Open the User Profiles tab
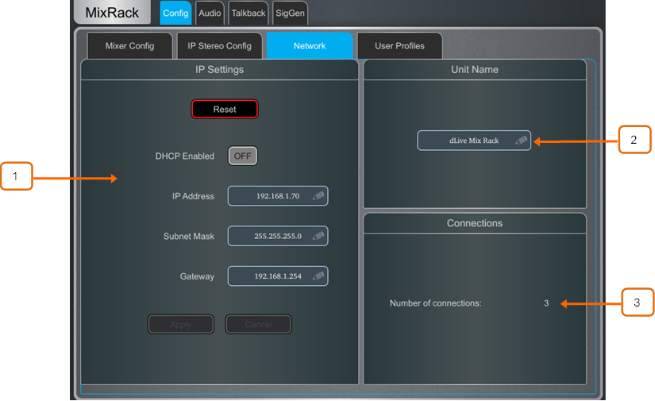Image resolution: width=655 pixels, height=401 pixels. pos(399,46)
